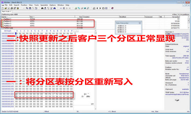
Task: Select the Partition 3 row
Action: click(90, 23)
